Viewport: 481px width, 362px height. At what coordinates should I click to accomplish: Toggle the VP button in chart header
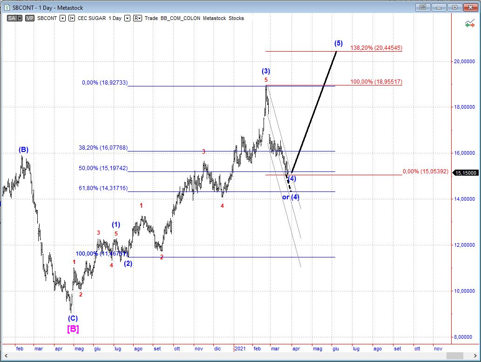(30, 18)
